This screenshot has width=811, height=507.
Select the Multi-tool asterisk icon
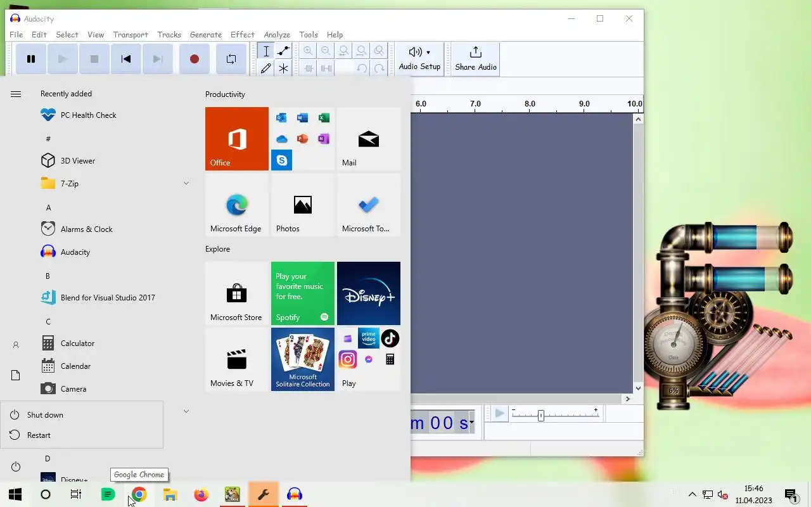pos(283,68)
